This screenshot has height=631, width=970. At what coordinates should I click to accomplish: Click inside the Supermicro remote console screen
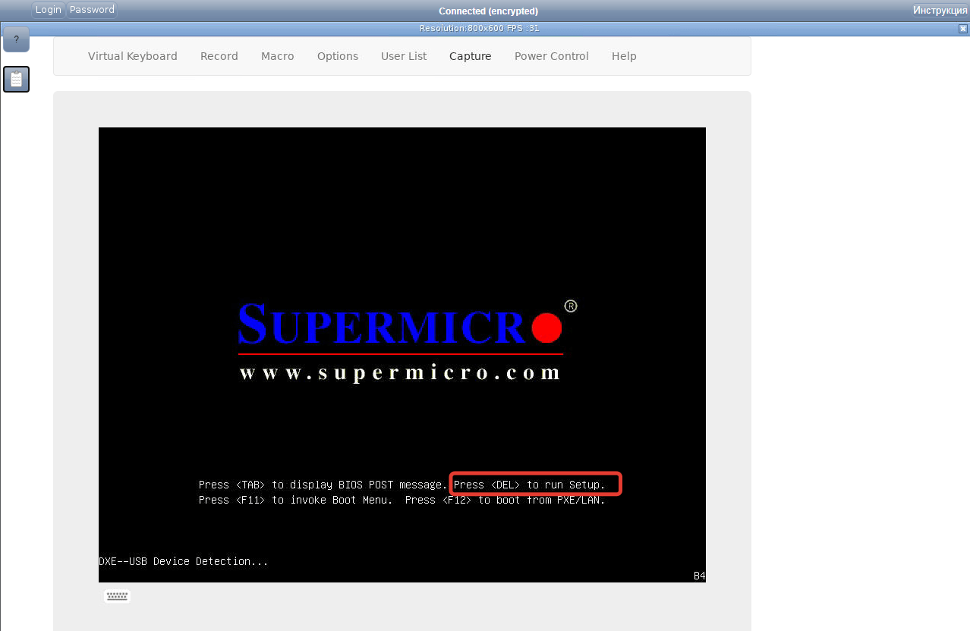(x=402, y=355)
